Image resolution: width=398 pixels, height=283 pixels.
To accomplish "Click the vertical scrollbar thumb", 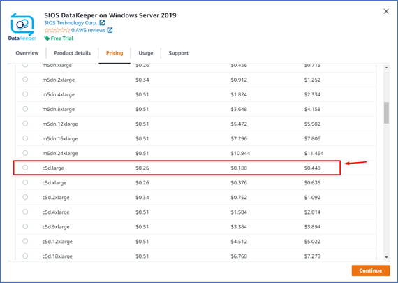I will pos(386,113).
